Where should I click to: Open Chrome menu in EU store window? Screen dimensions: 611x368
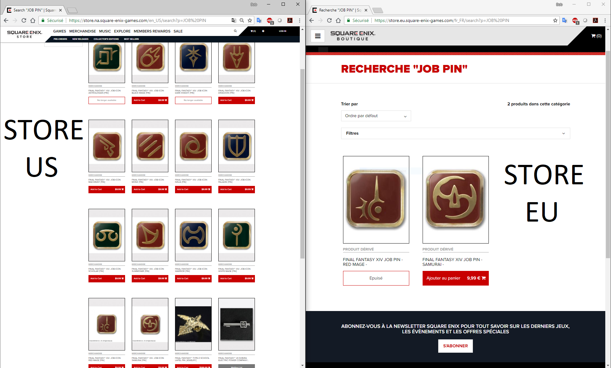tap(605, 20)
